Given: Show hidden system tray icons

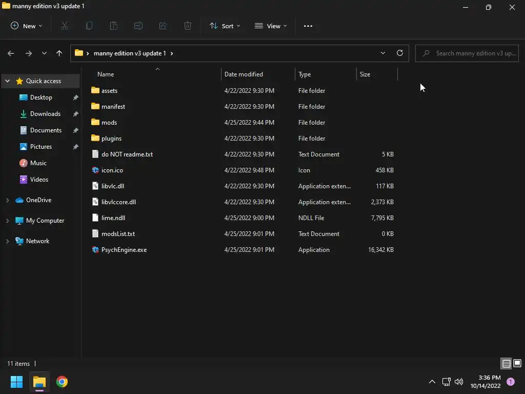Looking at the screenshot, I should click(x=432, y=382).
